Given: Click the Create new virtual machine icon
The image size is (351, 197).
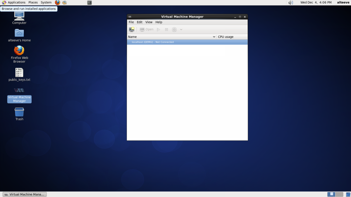Looking at the screenshot, I should pyautogui.click(x=132, y=29).
